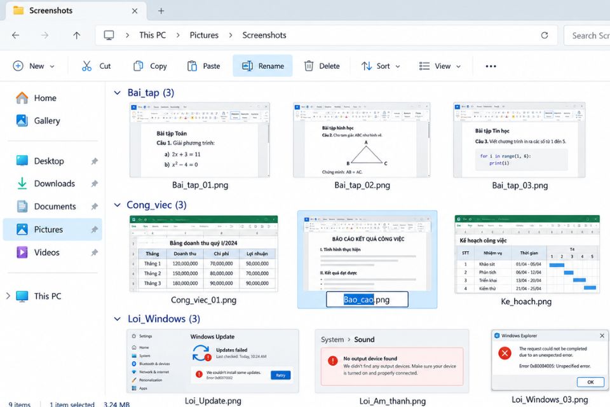Close the Screenshots tab
Screen dimensions: 610x407
coord(135,11)
